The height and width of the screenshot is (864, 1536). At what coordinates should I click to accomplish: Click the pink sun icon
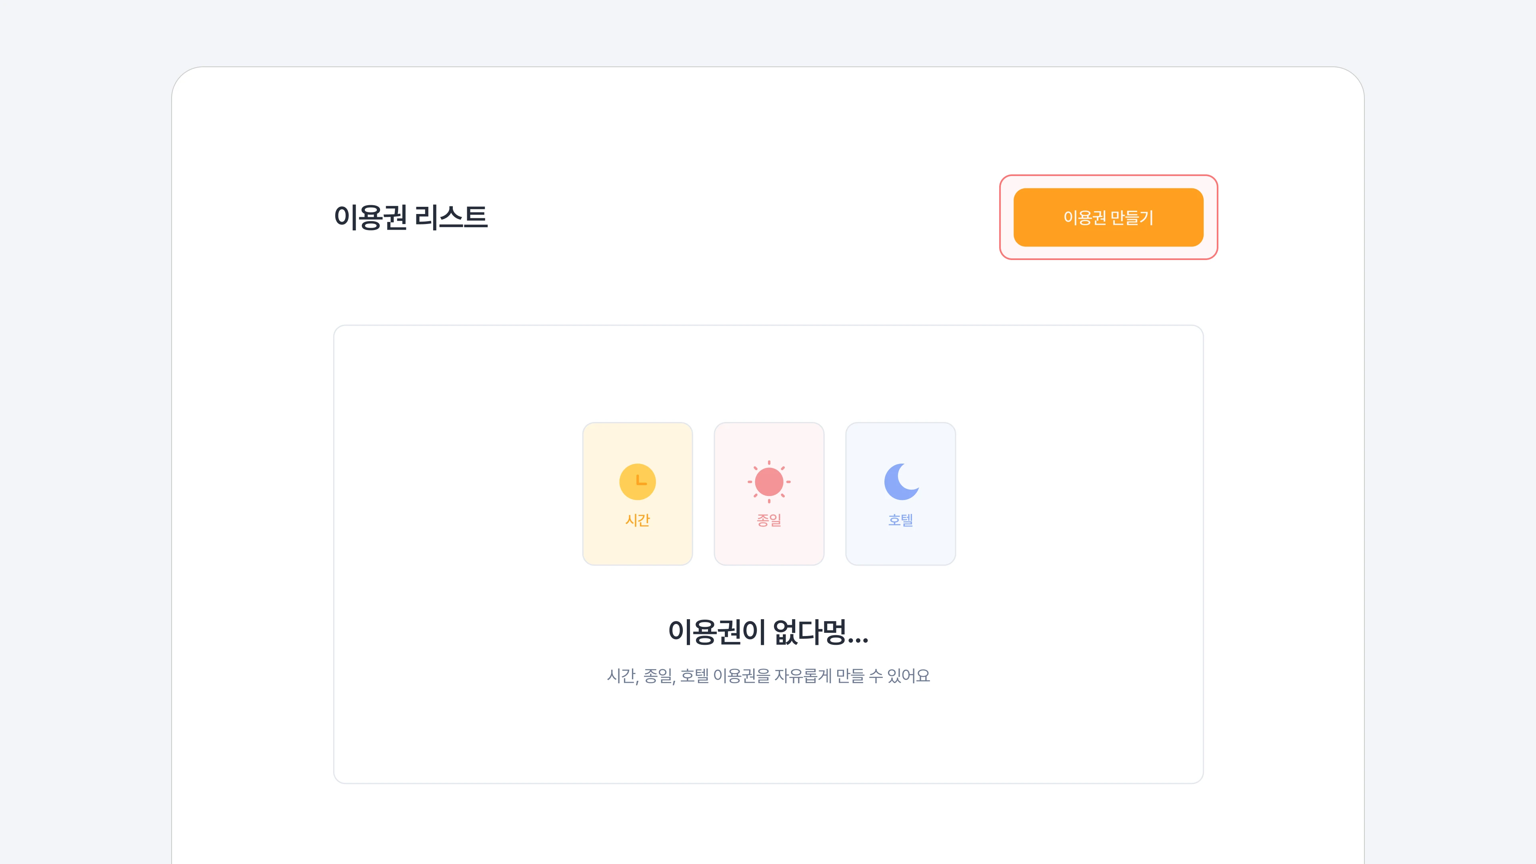click(768, 482)
